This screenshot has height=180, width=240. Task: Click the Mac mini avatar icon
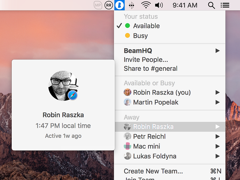click(x=127, y=146)
